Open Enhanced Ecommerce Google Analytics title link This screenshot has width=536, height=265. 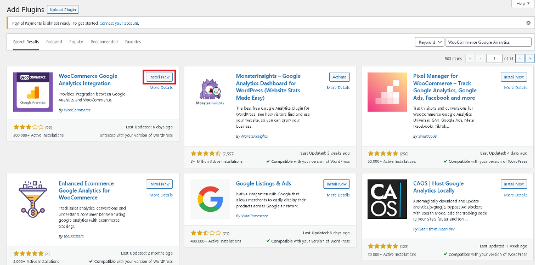tap(86, 190)
